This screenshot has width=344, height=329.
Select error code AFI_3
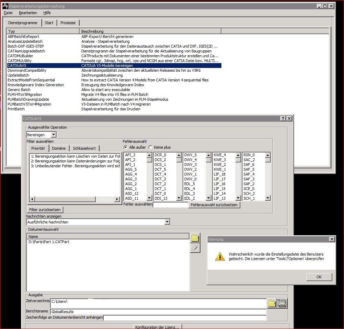(x=130, y=155)
